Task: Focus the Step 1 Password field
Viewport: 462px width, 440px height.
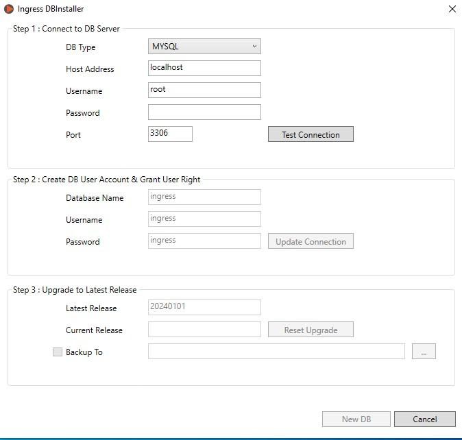Action: tap(204, 112)
